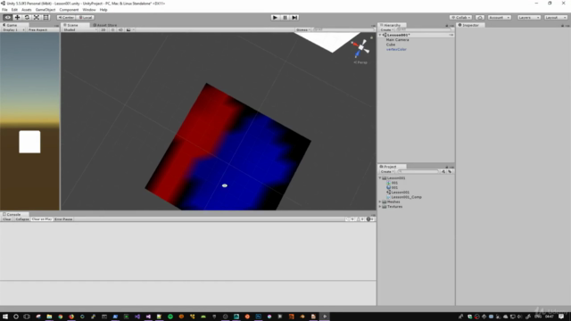Toggle Clear on Play option
Screen dimensions: 571x321
coord(42,219)
